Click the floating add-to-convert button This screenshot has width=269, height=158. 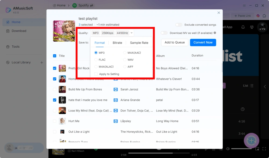pos(252,141)
